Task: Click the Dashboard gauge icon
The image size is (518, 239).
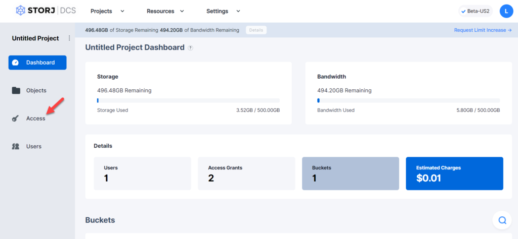Action: [x=15, y=63]
